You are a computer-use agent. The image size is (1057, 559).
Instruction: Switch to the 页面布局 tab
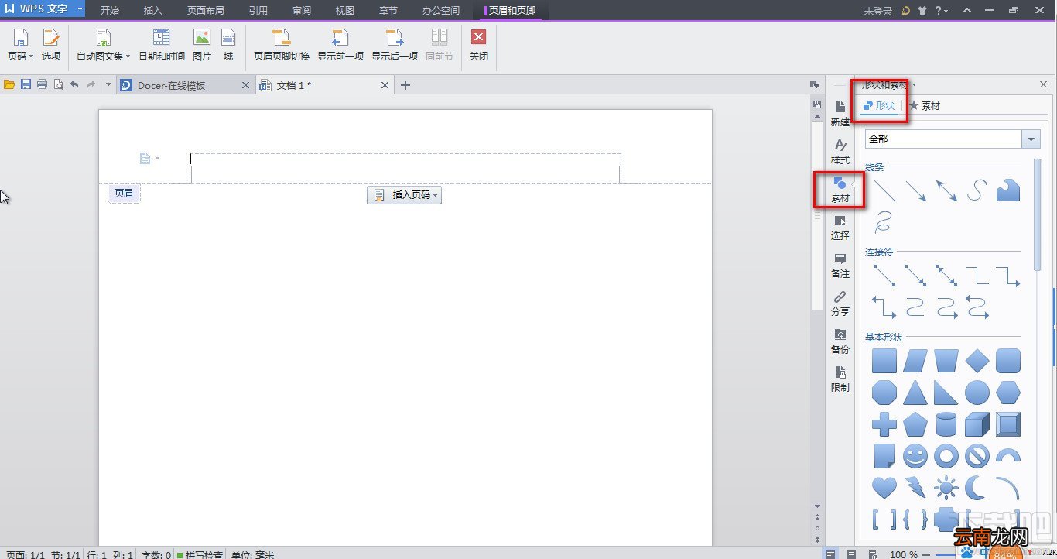coord(205,11)
